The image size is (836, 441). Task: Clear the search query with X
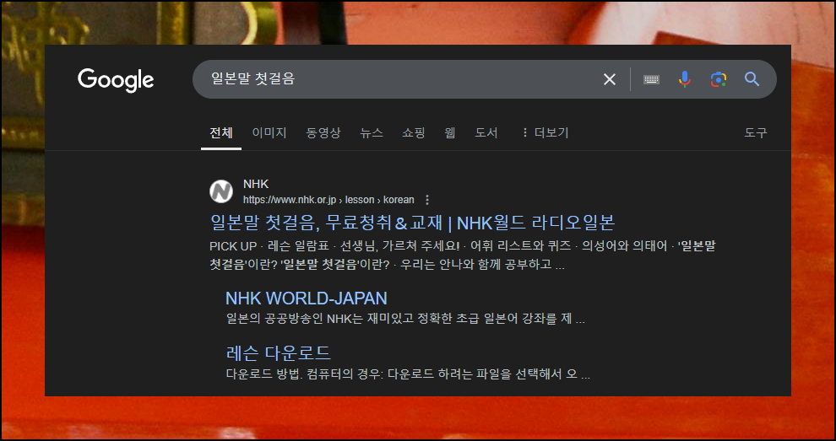[x=610, y=79]
